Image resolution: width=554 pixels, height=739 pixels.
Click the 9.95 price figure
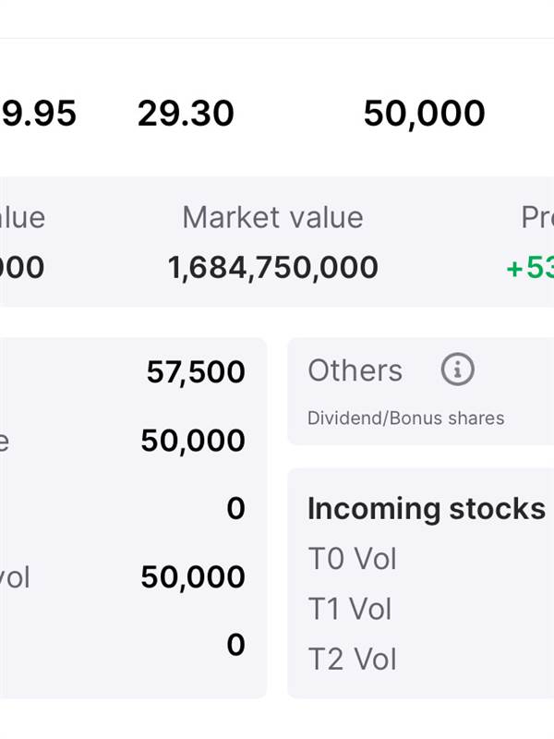click(38, 114)
